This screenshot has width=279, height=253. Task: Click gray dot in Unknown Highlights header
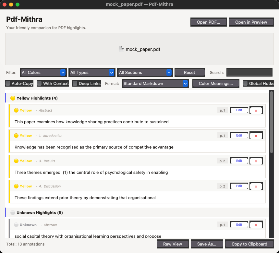pyautogui.click(x=13, y=212)
